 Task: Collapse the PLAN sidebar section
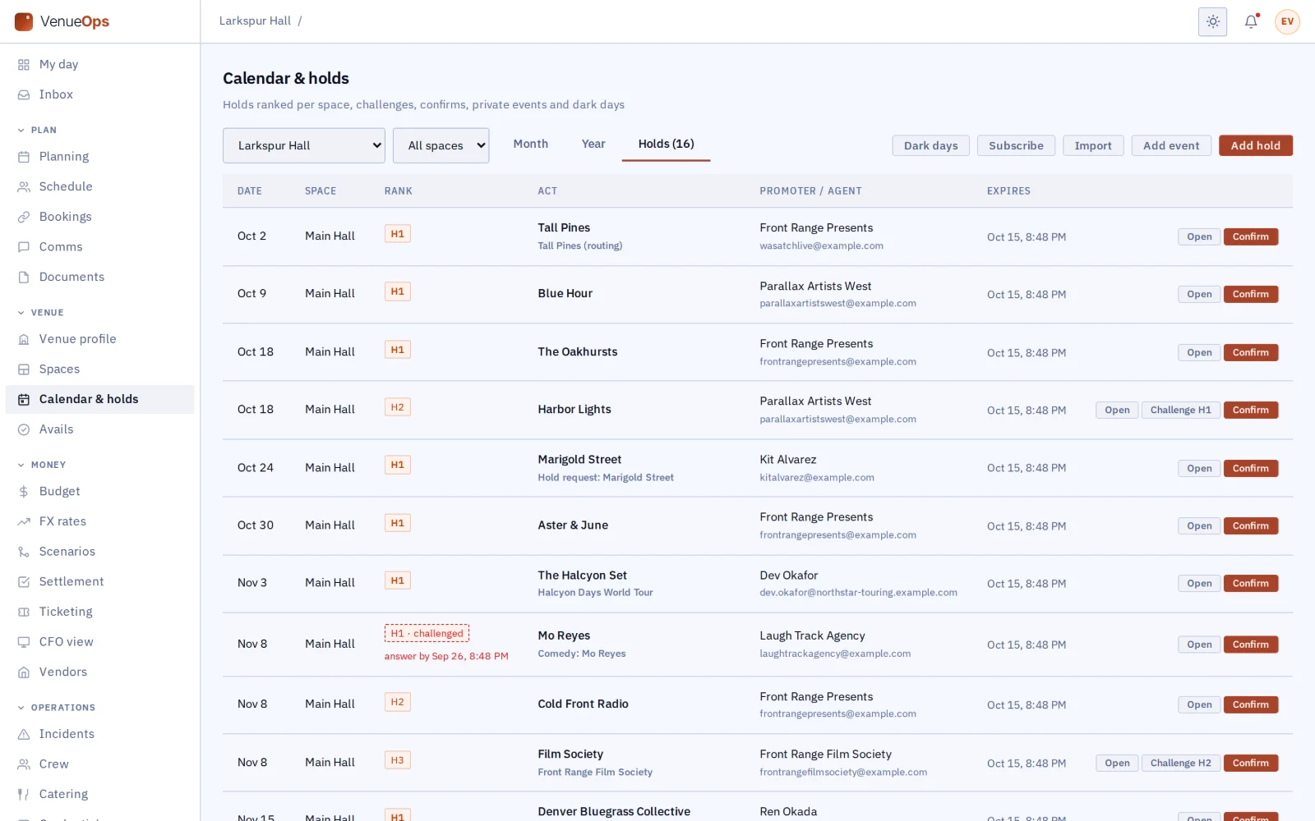[x=37, y=130]
